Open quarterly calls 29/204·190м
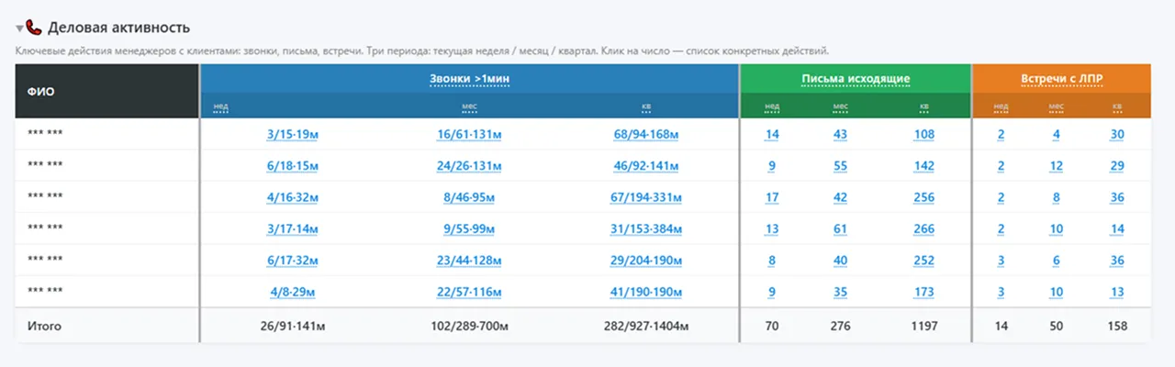This screenshot has height=367, width=1175. point(646,261)
